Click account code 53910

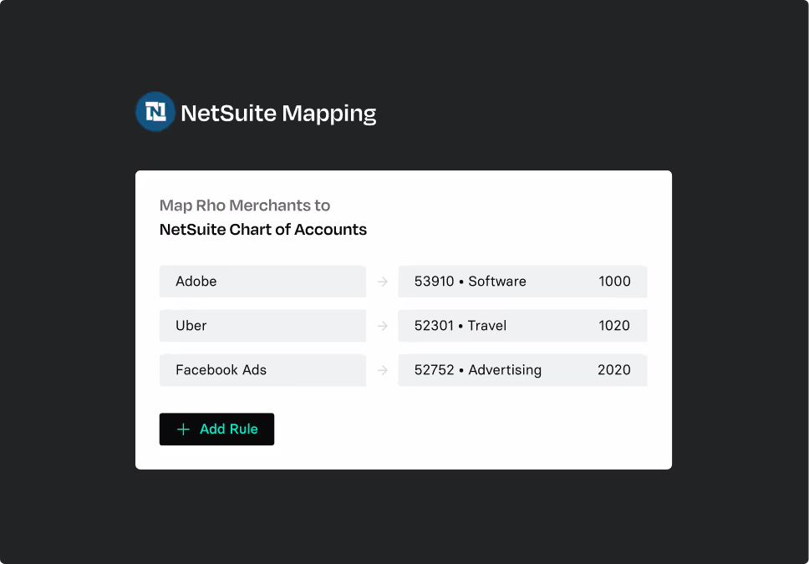point(434,282)
